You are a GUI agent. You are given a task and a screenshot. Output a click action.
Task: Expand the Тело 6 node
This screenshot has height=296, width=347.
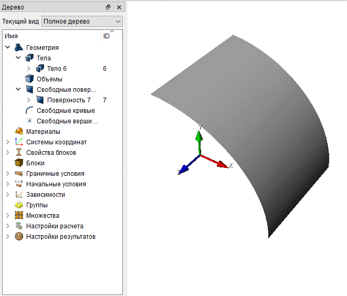pos(29,68)
